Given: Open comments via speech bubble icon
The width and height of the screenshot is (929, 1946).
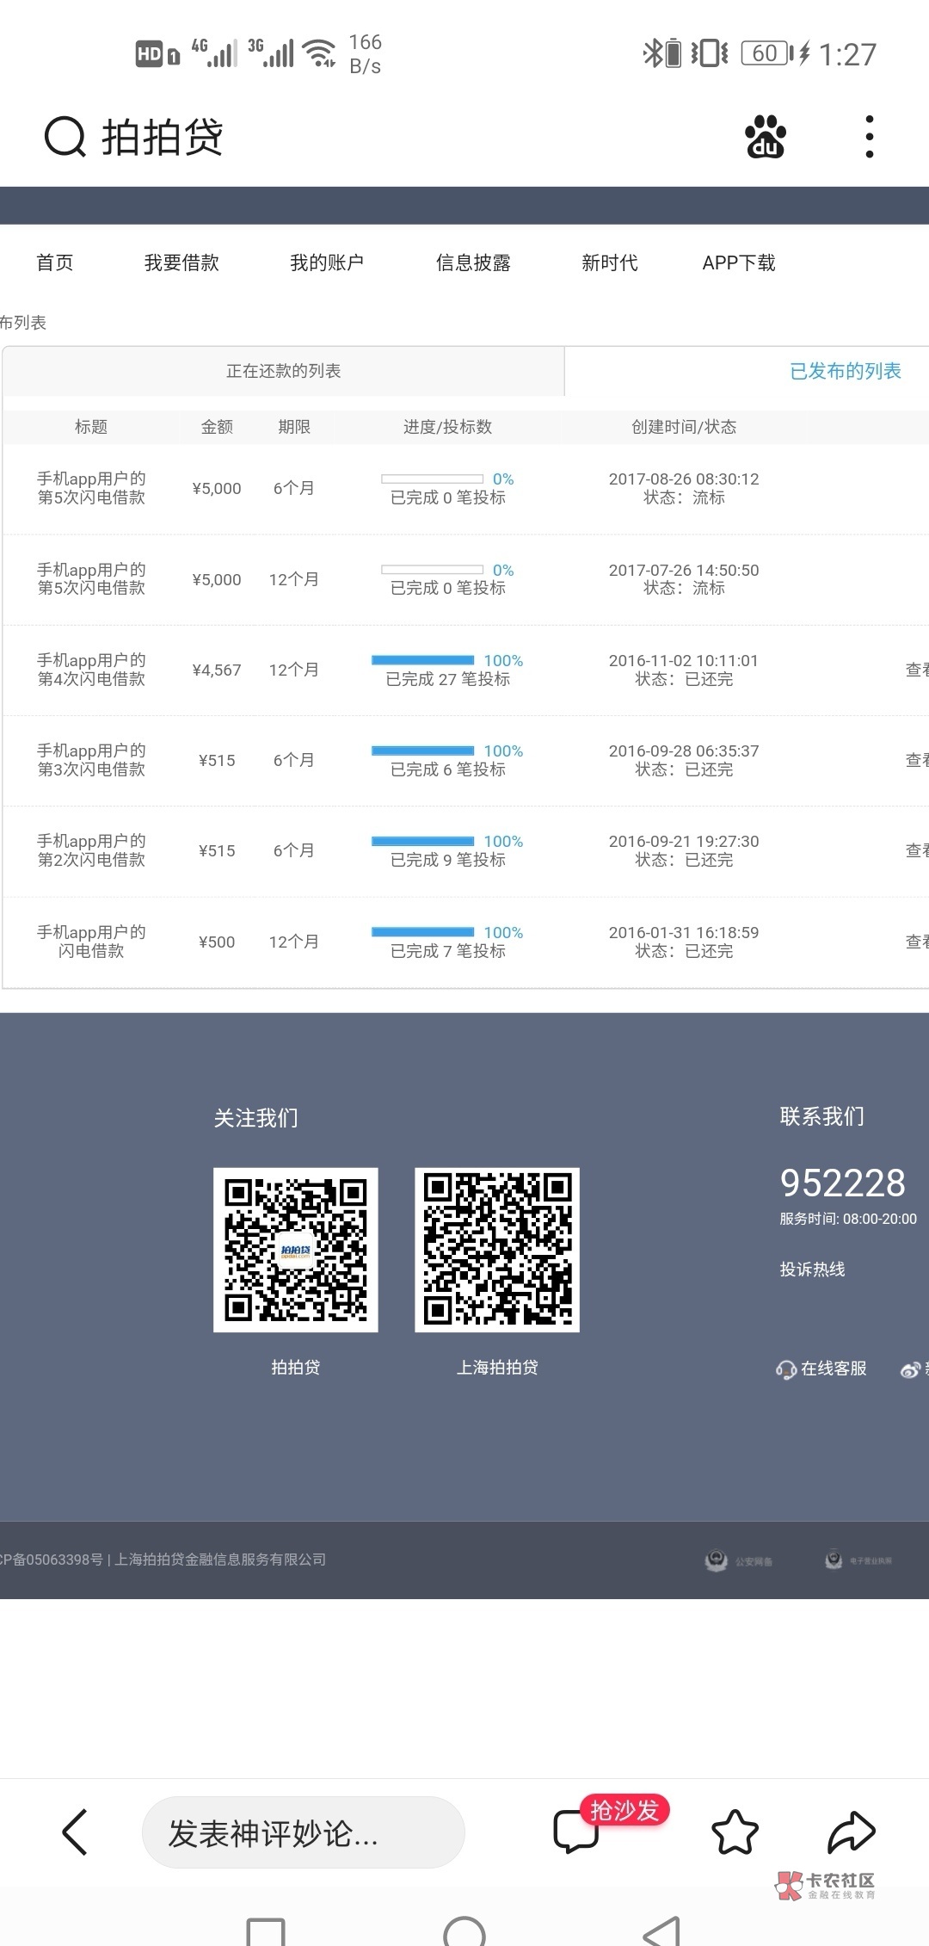Looking at the screenshot, I should pos(575,1832).
